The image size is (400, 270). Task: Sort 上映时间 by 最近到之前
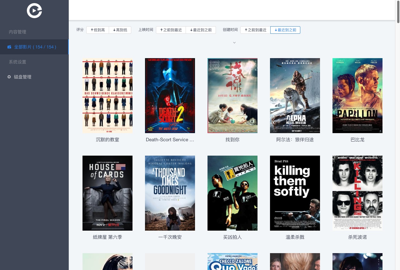click(x=201, y=30)
